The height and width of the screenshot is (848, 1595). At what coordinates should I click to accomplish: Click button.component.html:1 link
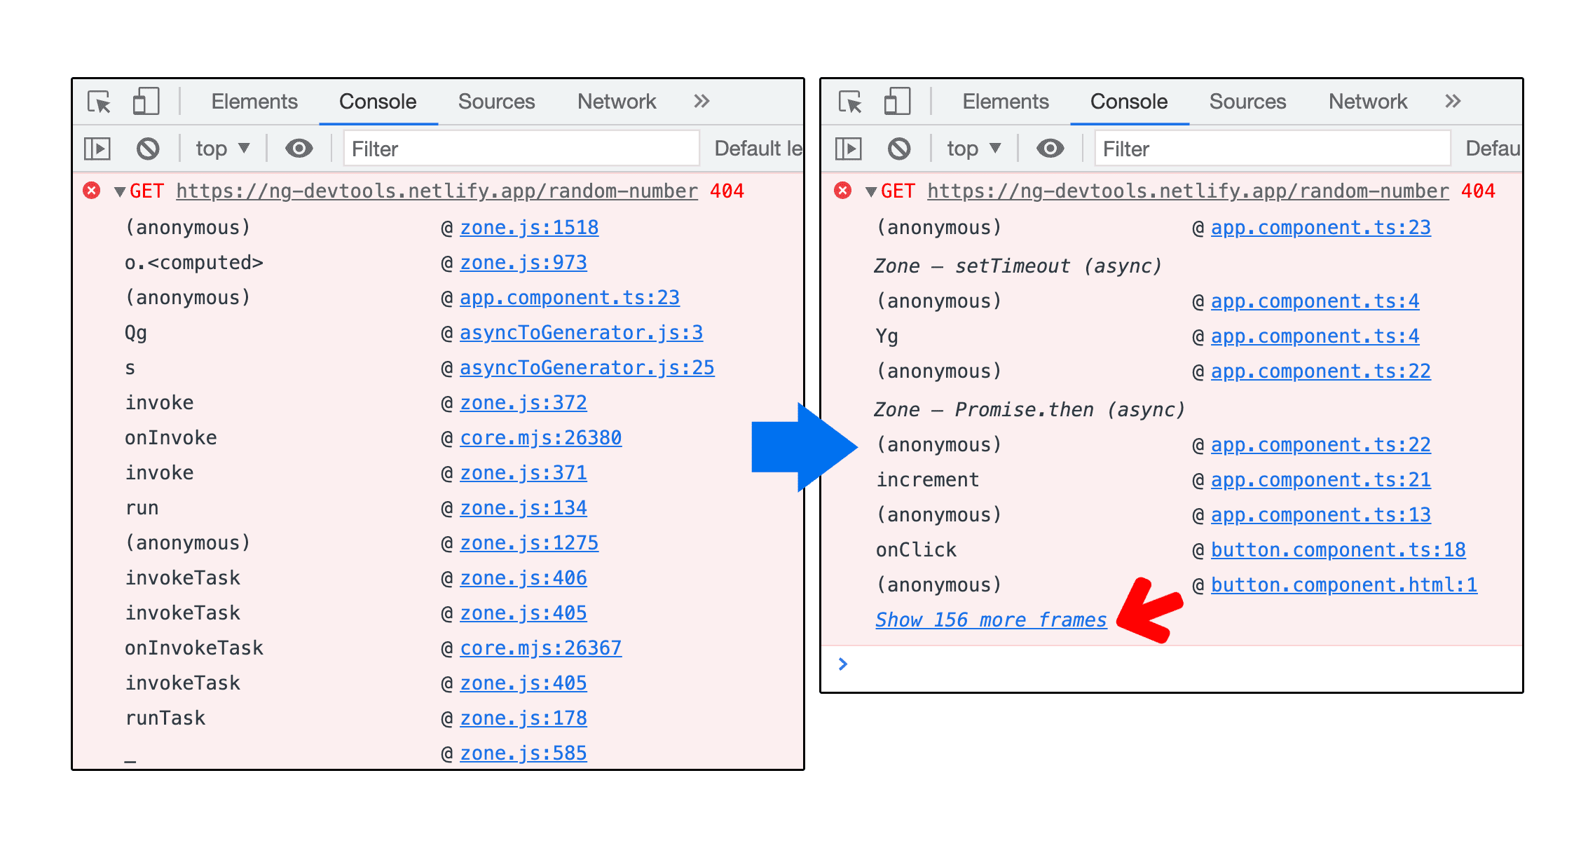1345,583
